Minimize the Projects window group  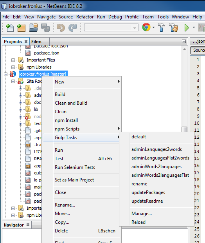point(183,42)
